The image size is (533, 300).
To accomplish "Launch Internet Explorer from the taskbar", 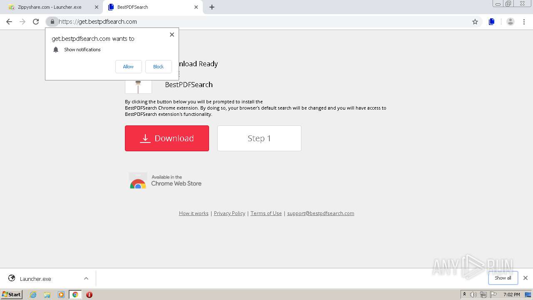I will pos(33,295).
